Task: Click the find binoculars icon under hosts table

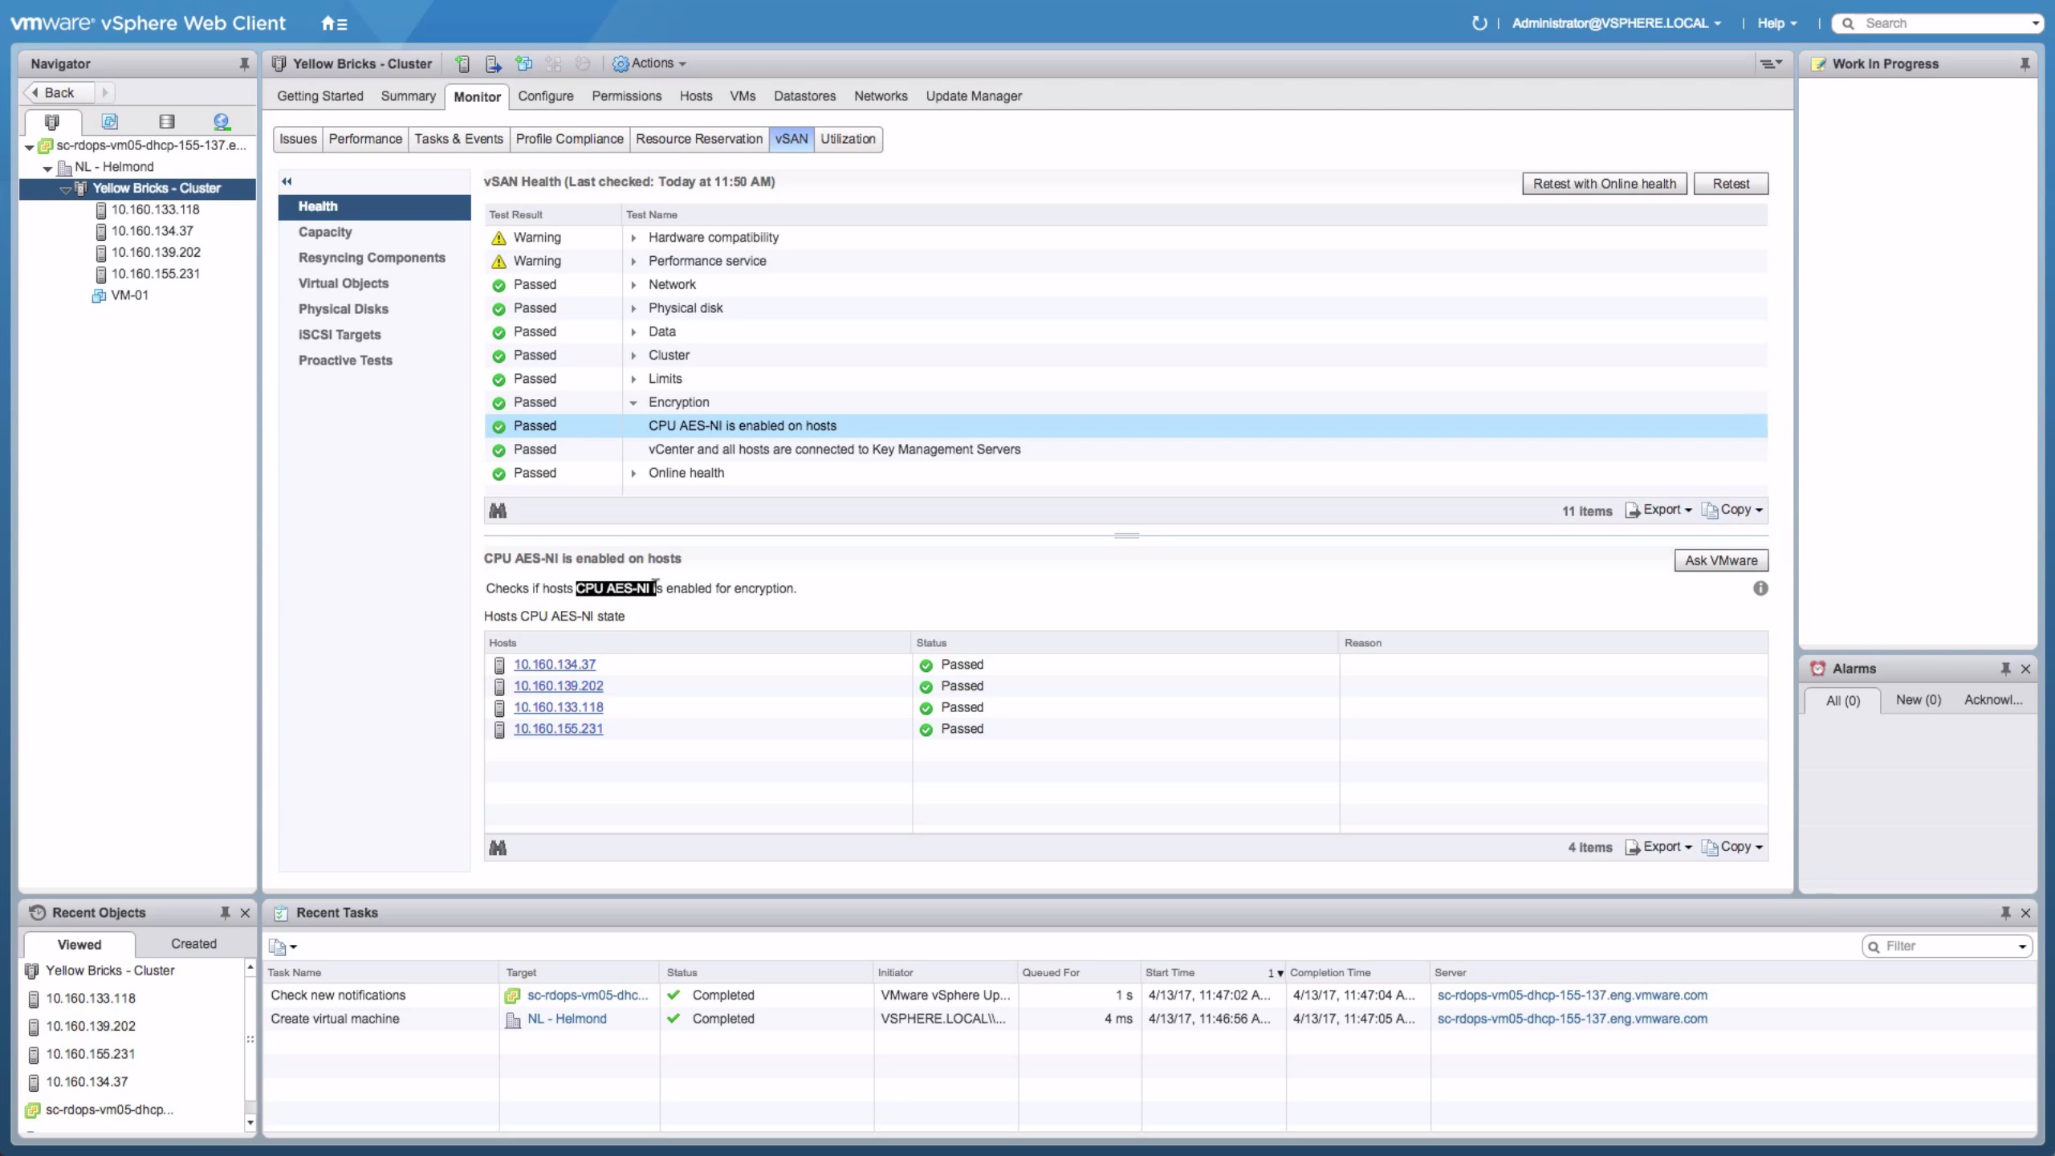Action: click(498, 848)
